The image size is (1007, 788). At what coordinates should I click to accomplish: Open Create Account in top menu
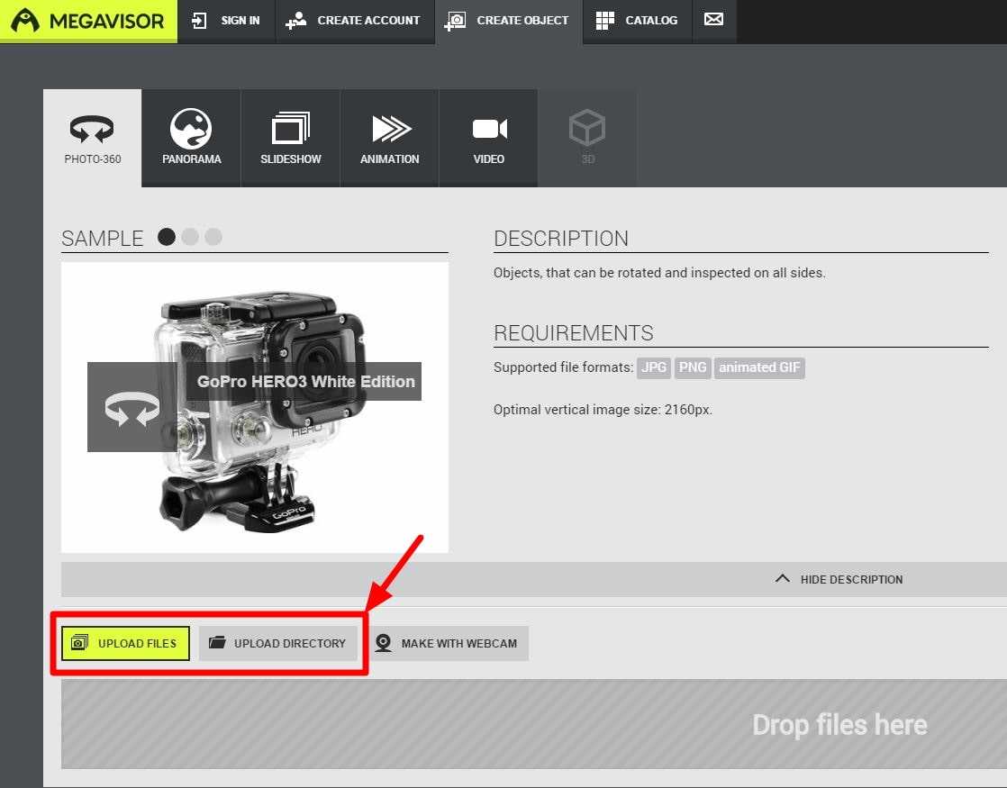click(354, 21)
